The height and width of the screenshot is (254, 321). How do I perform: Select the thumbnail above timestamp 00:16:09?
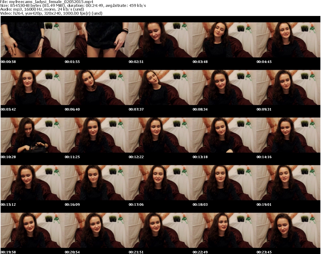point(97,183)
